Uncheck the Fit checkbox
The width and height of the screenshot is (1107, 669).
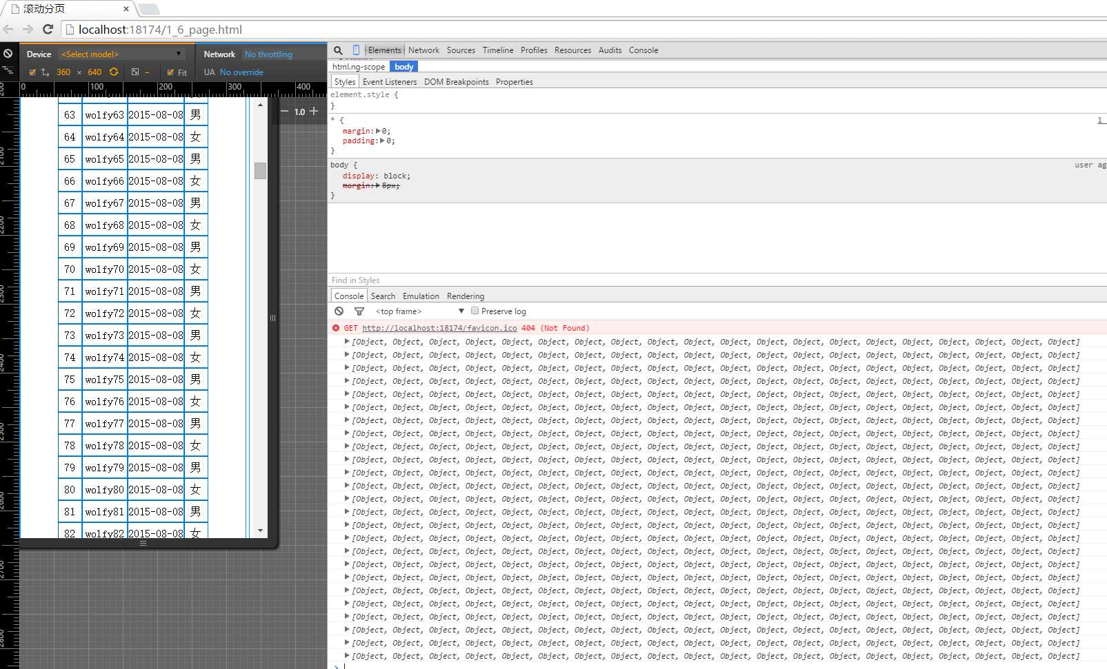click(170, 72)
